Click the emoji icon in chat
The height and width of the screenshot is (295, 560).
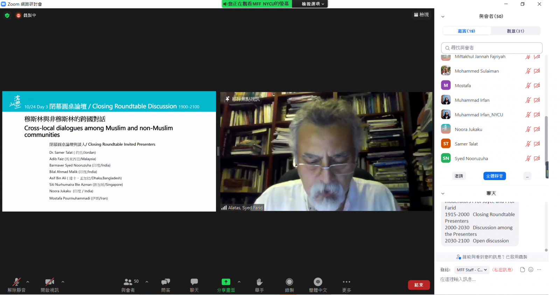coord(531,270)
